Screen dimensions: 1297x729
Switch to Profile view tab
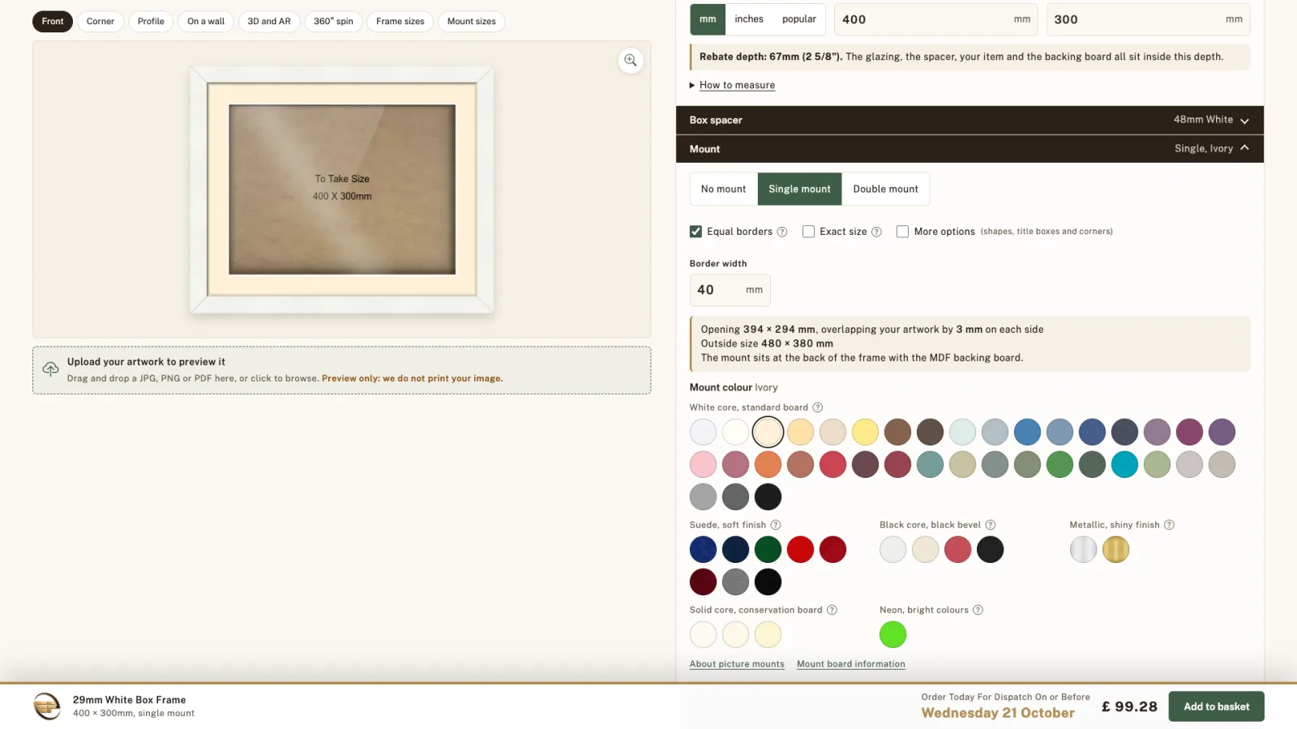tap(151, 21)
